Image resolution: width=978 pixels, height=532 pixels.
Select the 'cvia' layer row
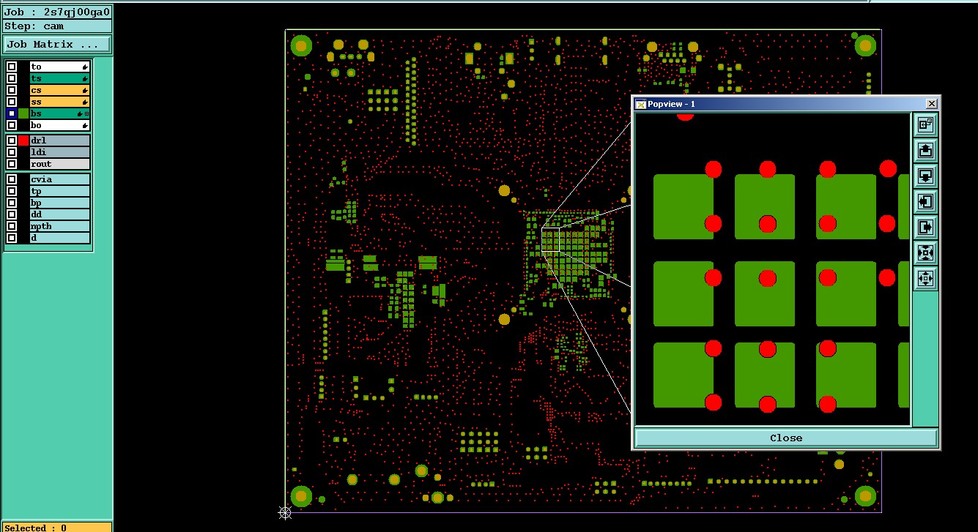(60, 179)
